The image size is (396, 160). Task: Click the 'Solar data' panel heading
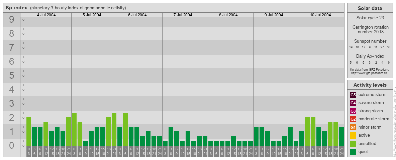click(370, 8)
